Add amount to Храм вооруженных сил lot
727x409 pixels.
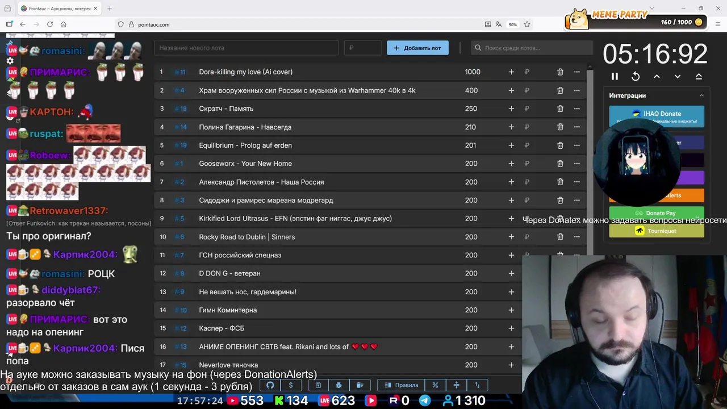coord(511,90)
